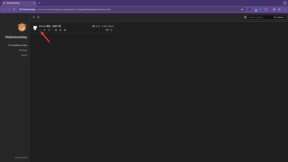288x162 pixels.
Task: Click the Violentmonkey sidebar heading
Action: tap(16, 37)
